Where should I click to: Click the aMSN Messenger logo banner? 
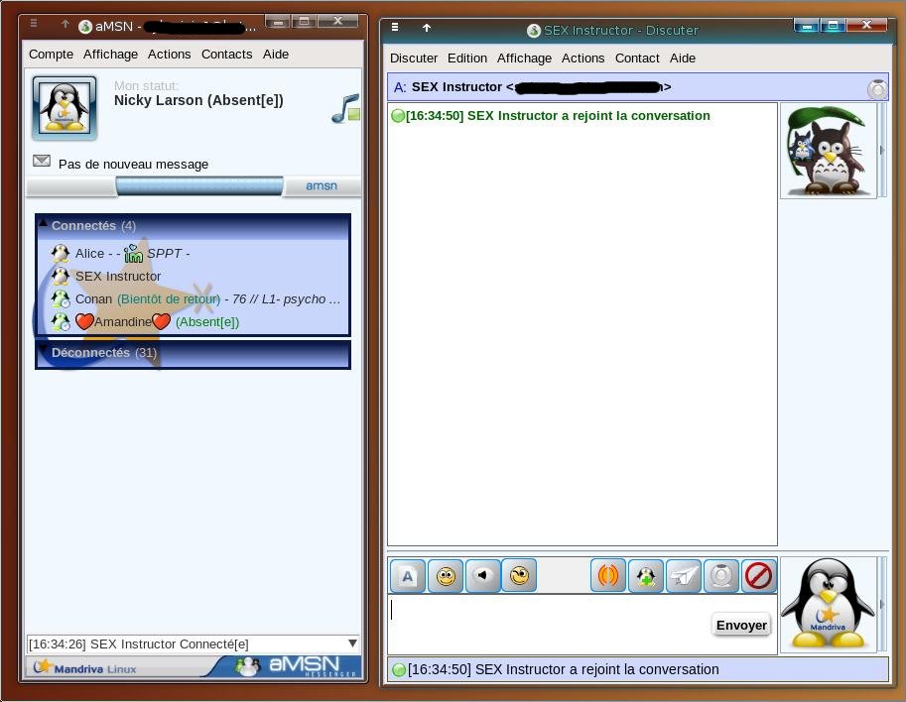[289, 666]
